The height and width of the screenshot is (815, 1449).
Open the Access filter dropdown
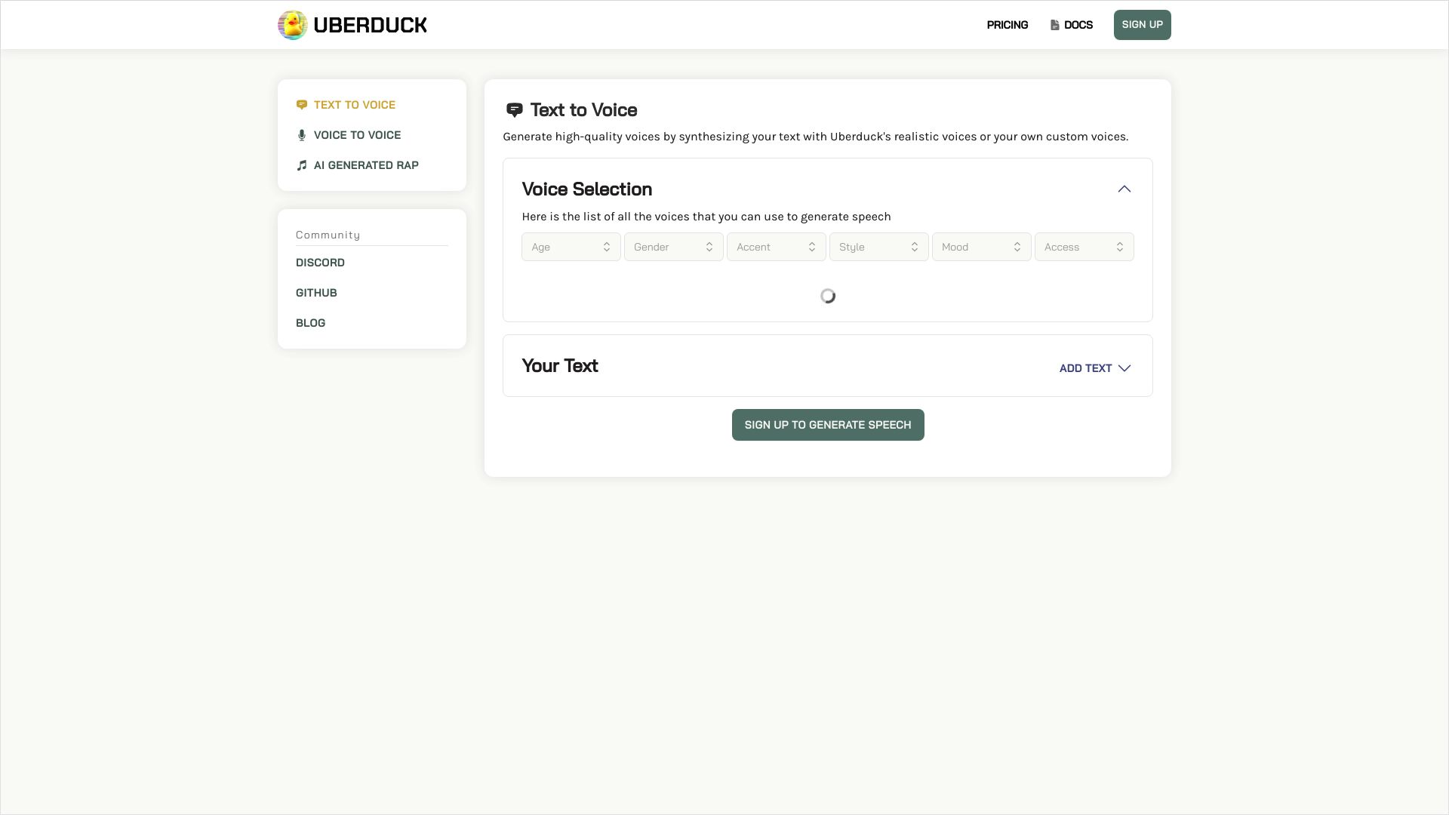[1084, 247]
